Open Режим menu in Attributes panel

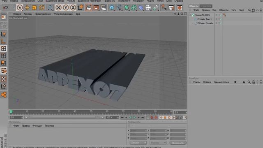click(197, 82)
